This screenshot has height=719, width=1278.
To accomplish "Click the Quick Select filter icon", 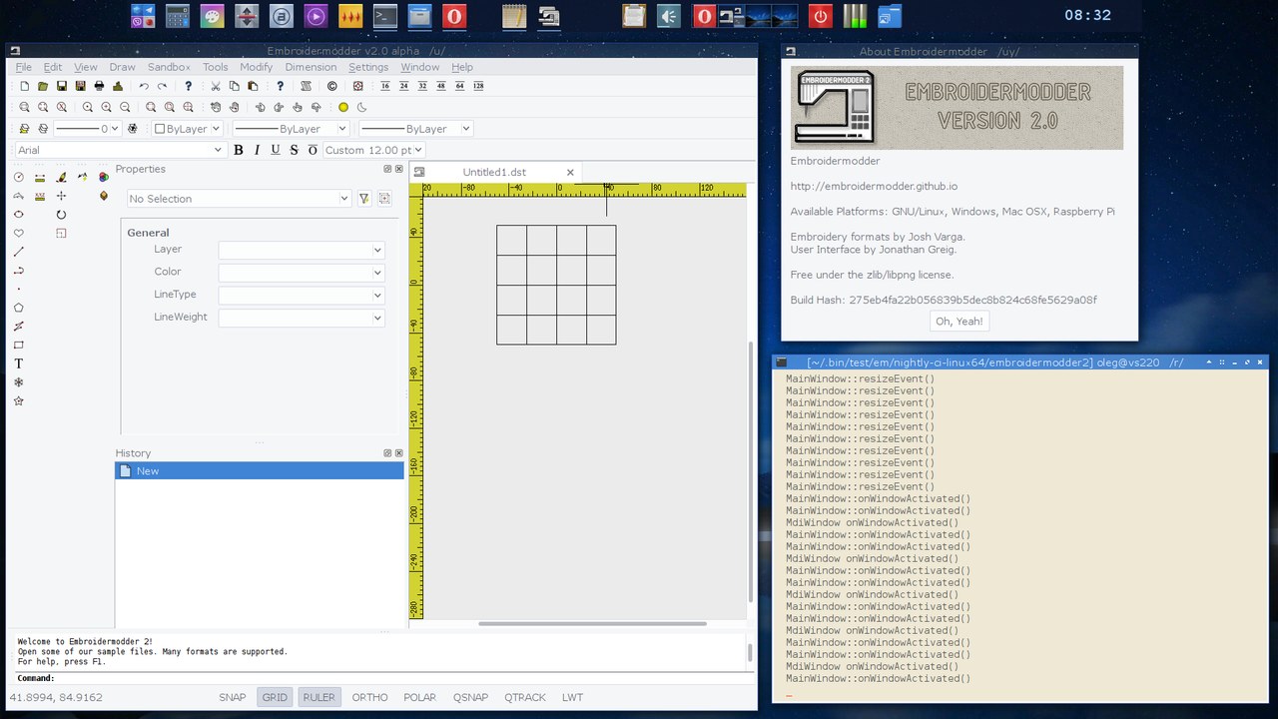I will (x=364, y=199).
